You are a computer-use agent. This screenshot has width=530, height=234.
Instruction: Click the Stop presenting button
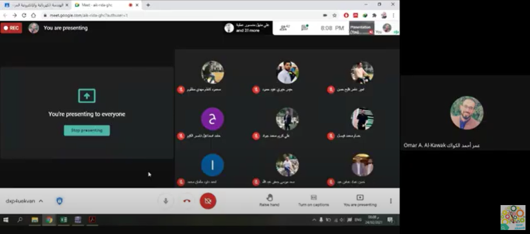[x=87, y=130]
